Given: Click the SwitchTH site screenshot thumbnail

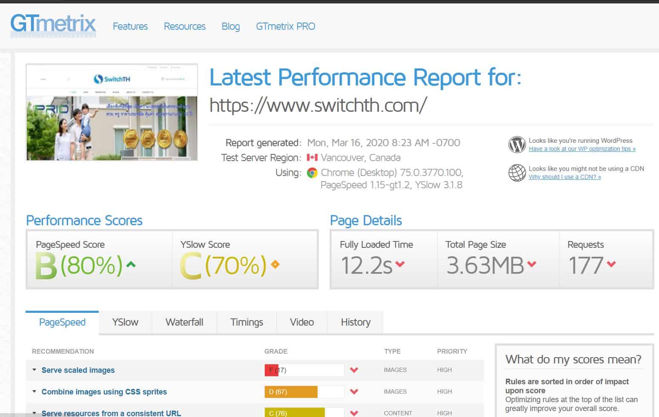Looking at the screenshot, I should (x=112, y=112).
